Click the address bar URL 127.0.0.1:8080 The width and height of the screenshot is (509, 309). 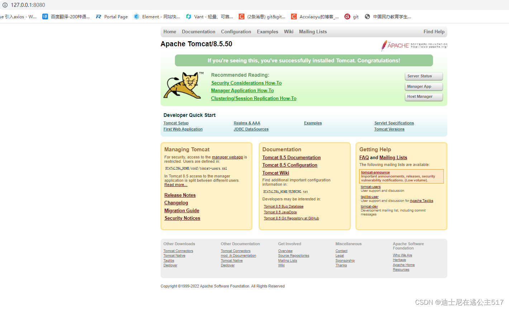28,5
